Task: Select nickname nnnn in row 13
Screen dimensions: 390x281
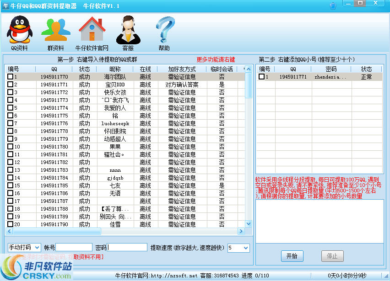Action: click(115, 170)
